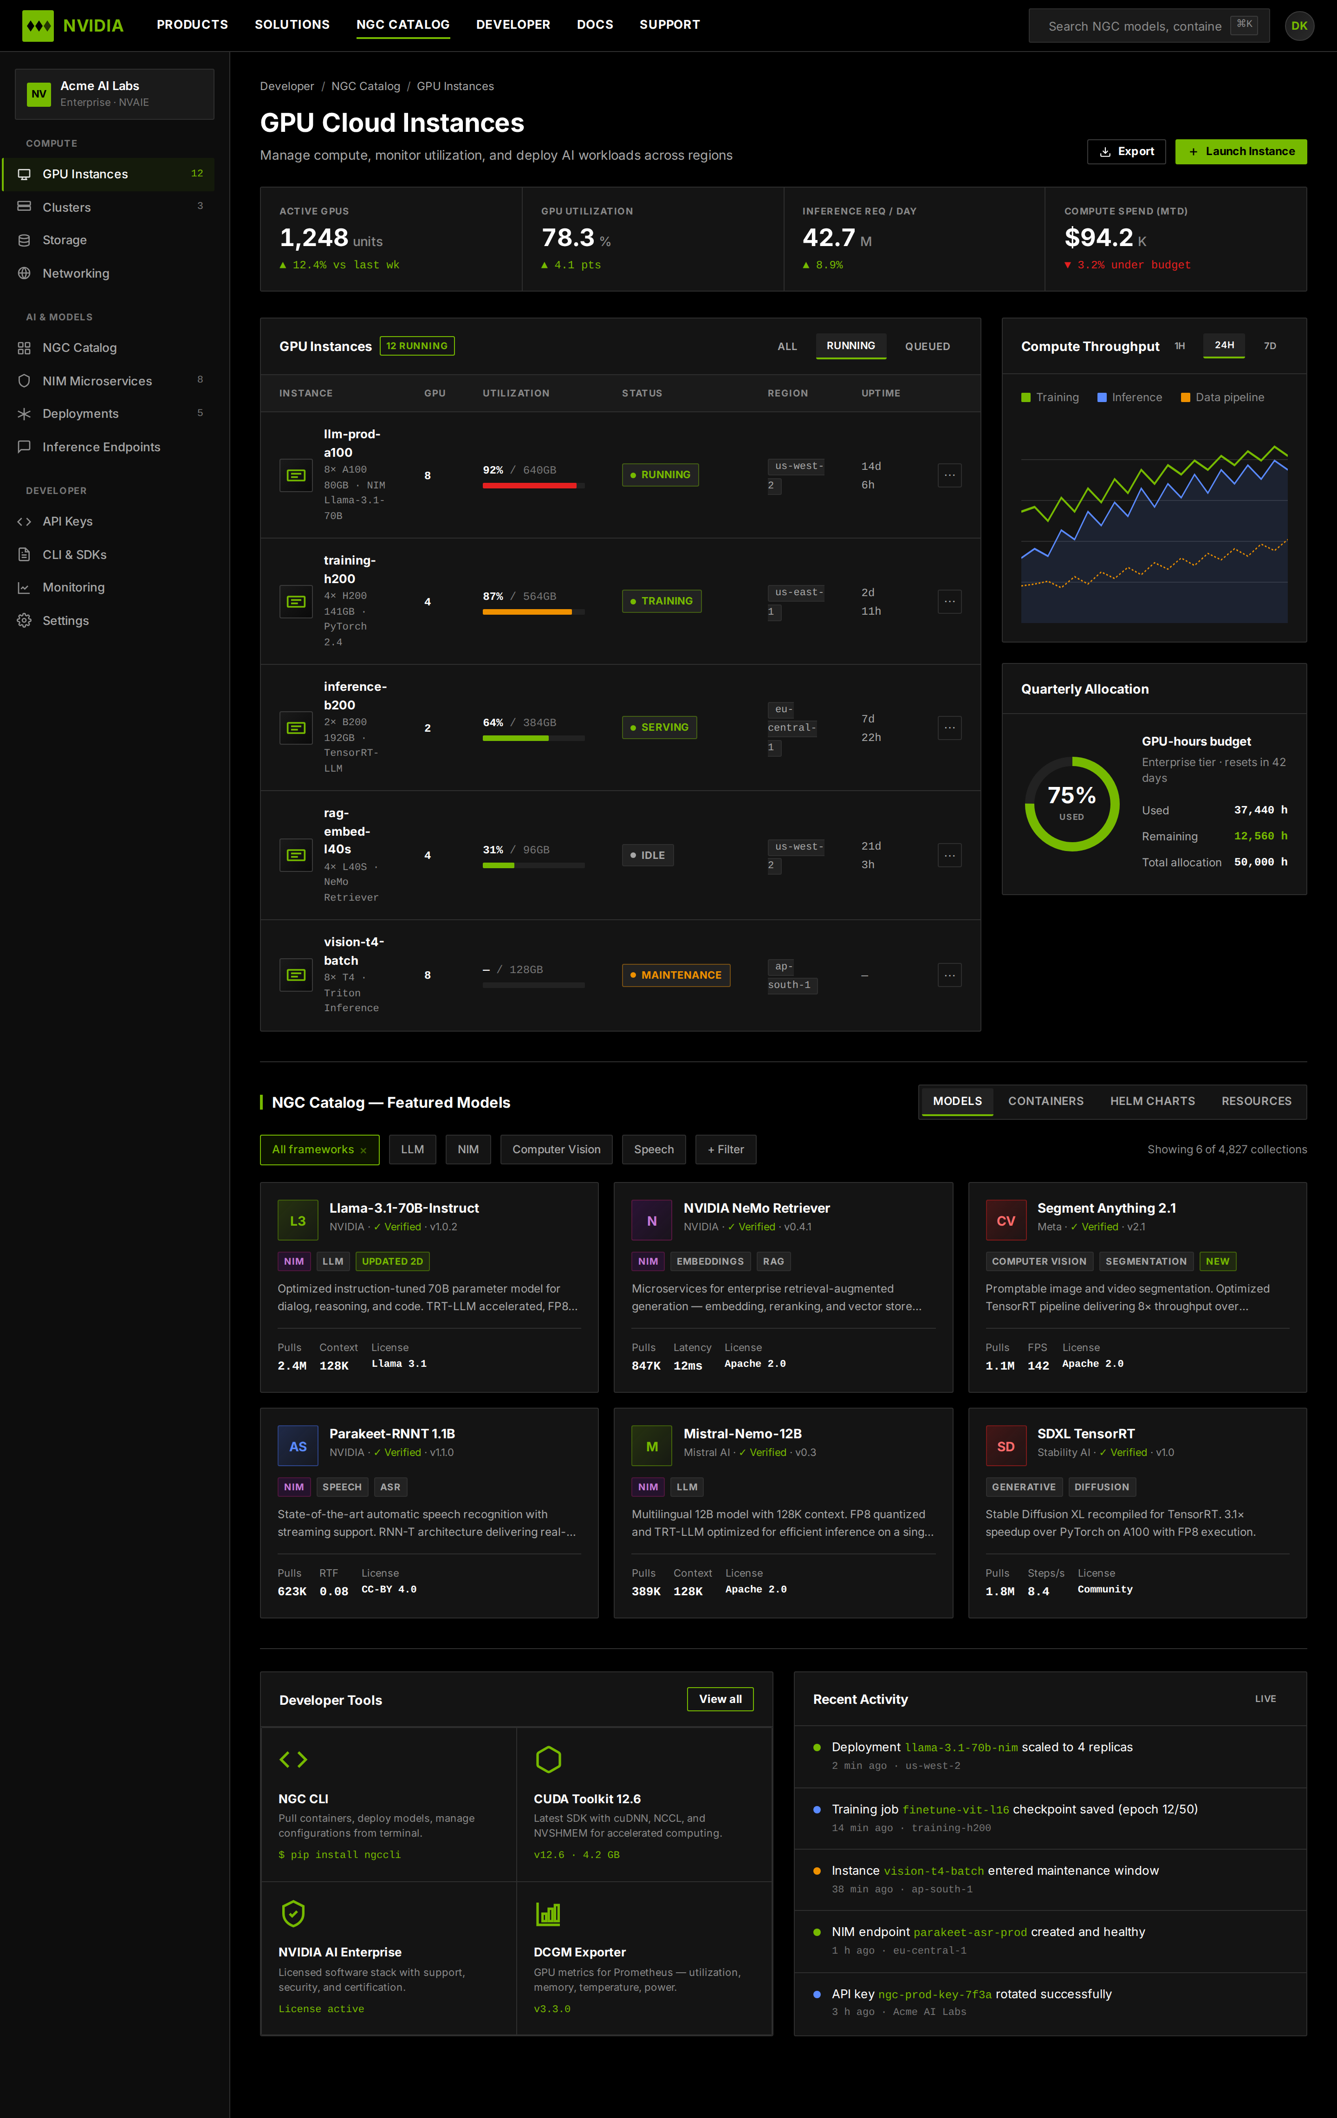Toggle the NIM filter chip
Screen dimensions: 1337x2118
(468, 1150)
